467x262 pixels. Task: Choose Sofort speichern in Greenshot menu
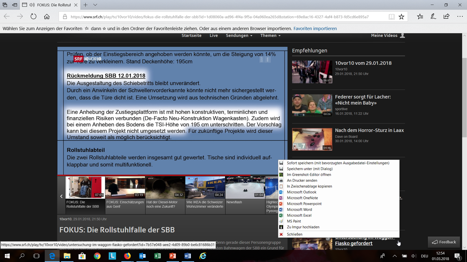click(x=339, y=163)
